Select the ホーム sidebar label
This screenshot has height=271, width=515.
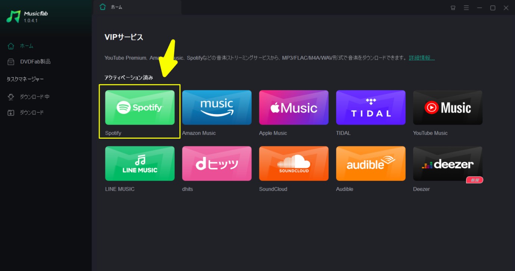point(27,46)
